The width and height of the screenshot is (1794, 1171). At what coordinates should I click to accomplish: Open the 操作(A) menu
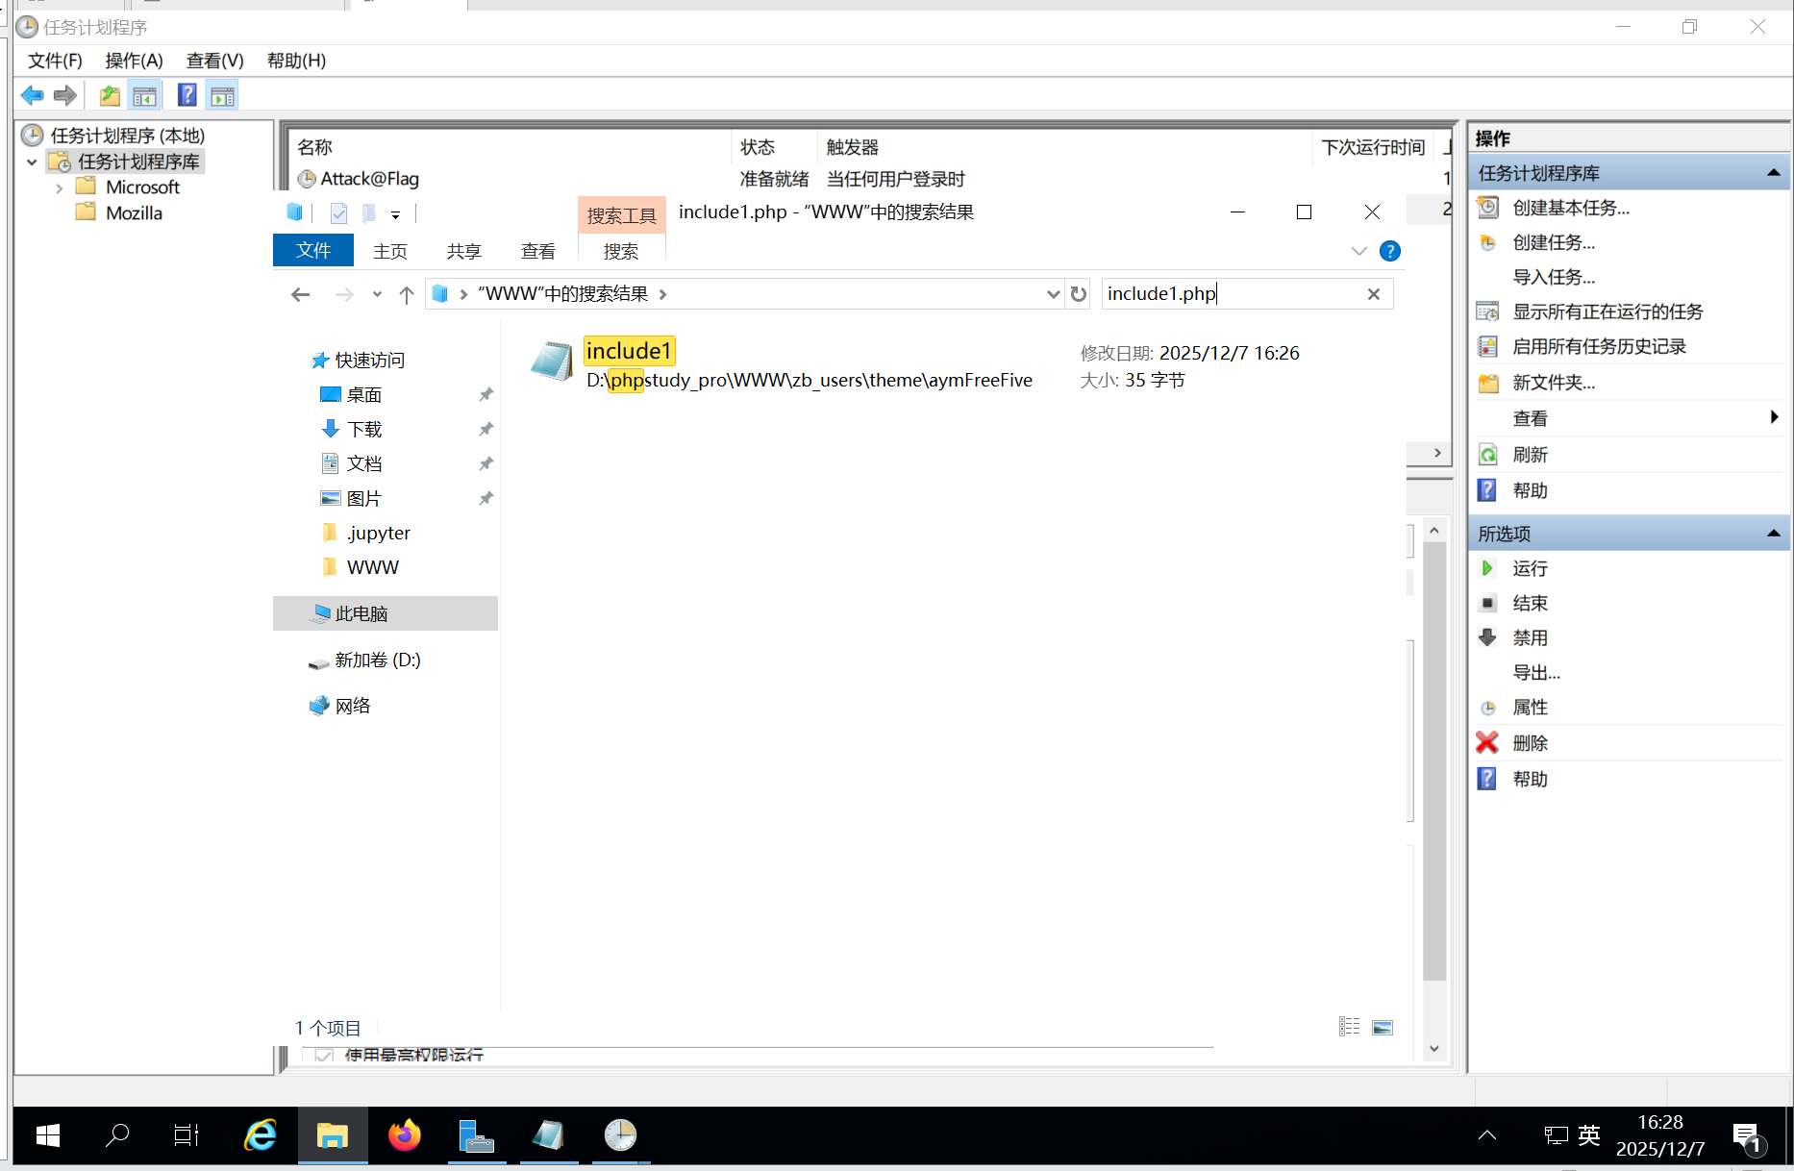point(134,61)
